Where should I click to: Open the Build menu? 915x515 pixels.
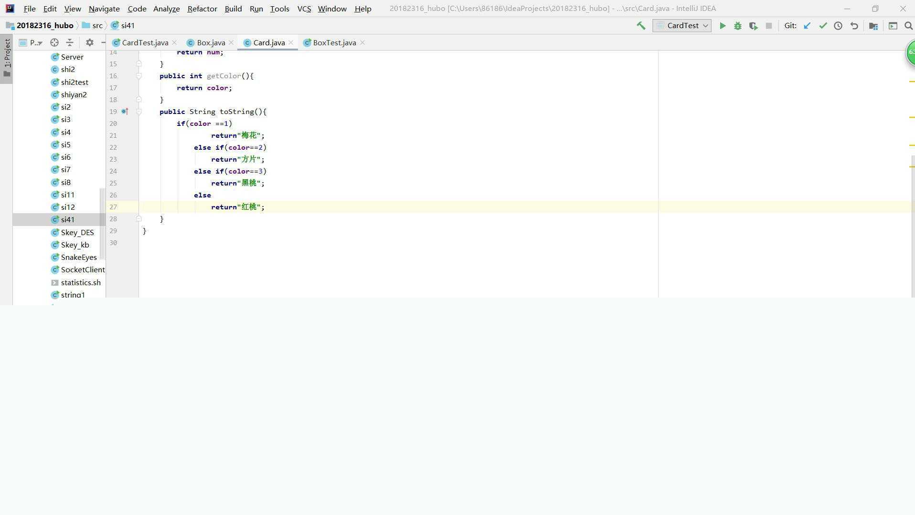tap(233, 9)
